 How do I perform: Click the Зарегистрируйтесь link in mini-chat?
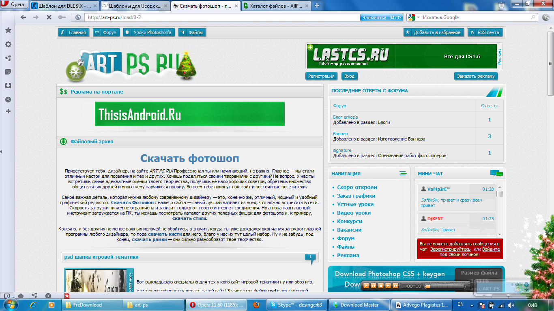point(451,249)
